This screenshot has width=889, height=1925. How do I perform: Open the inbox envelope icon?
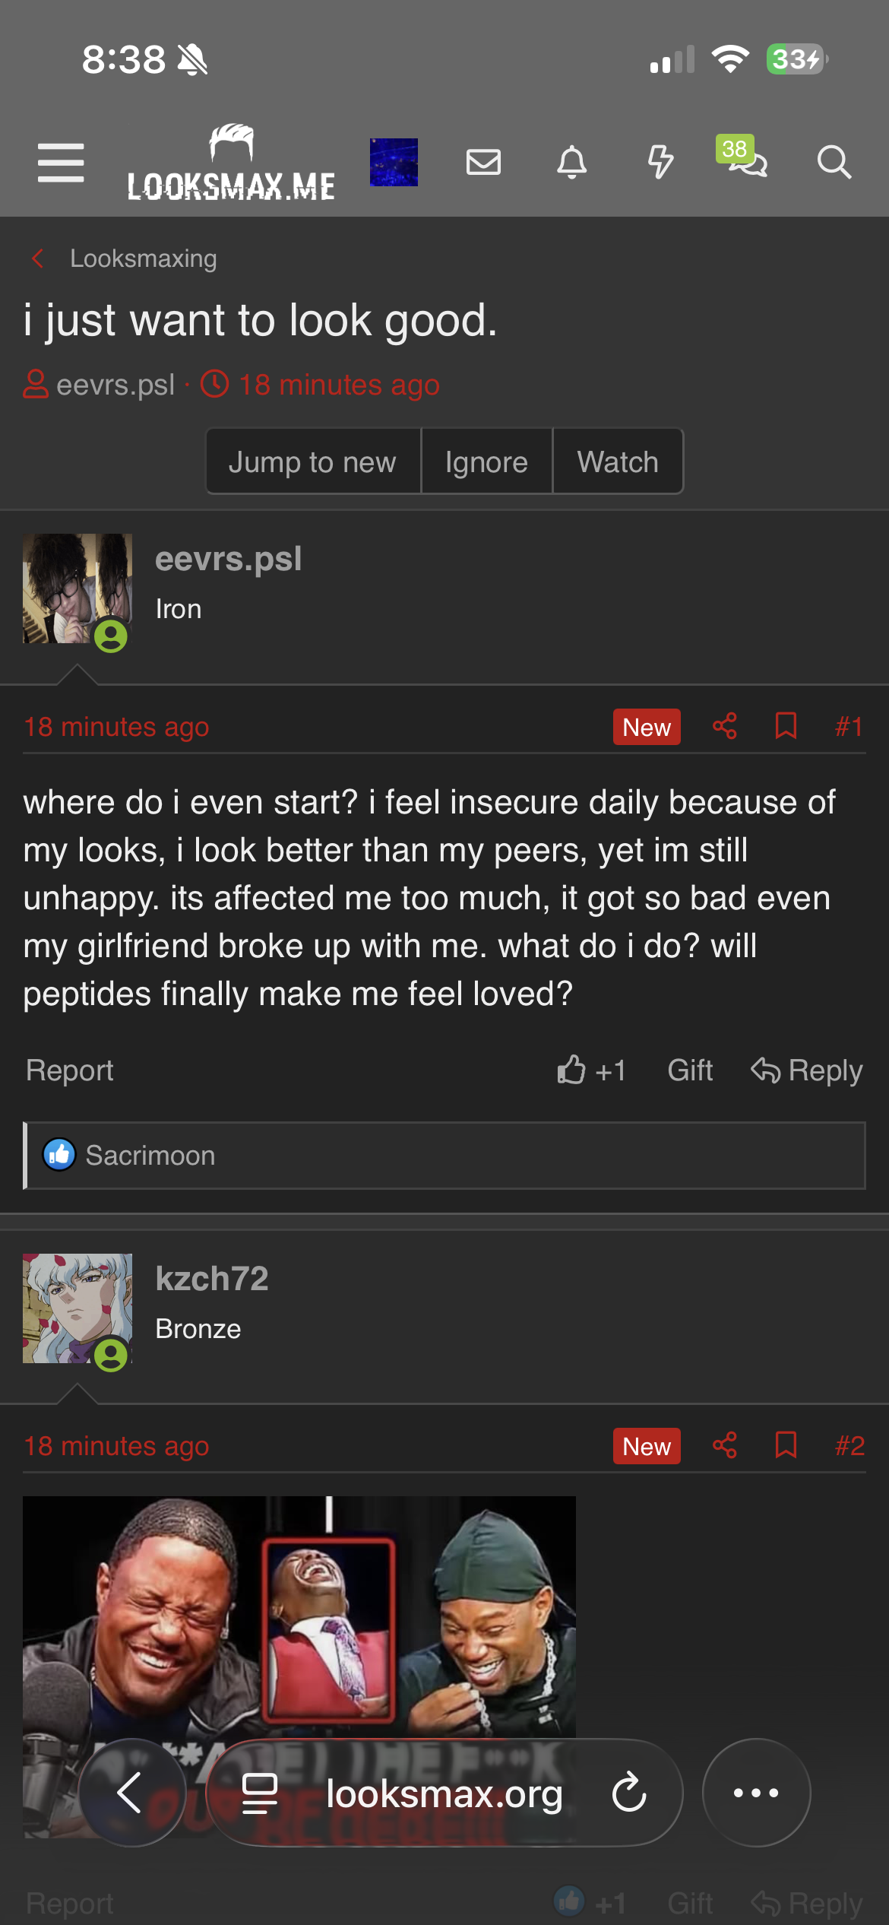[x=483, y=162]
